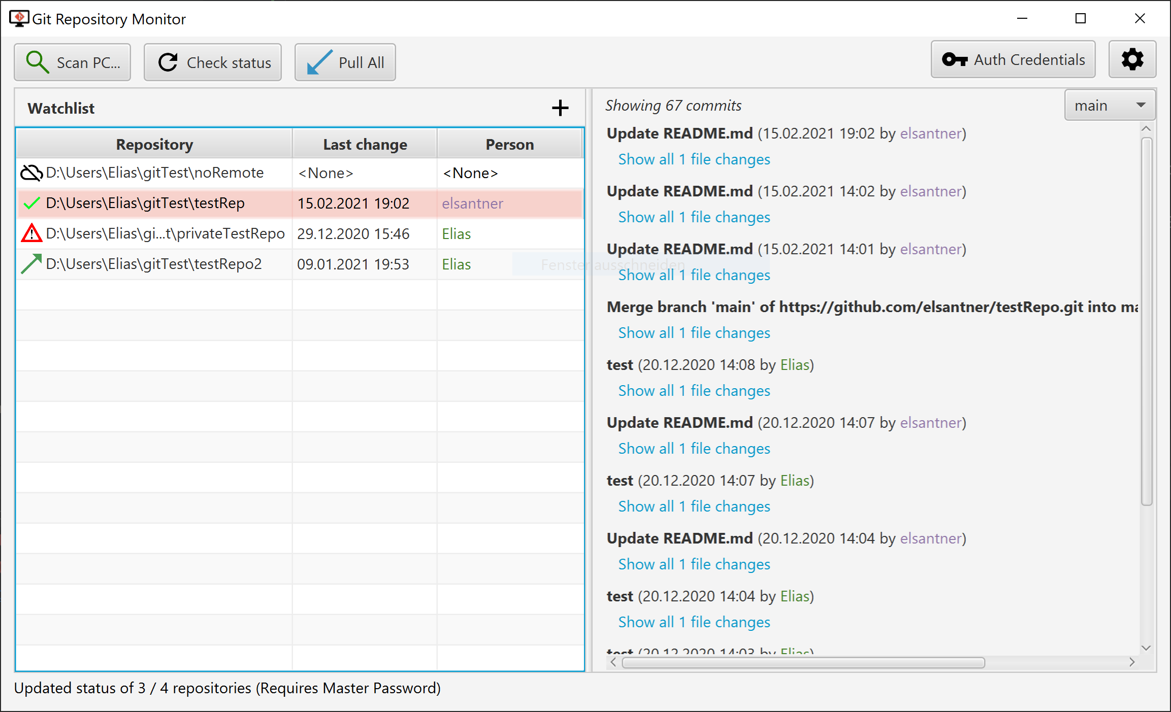Click the green checkmark icon of testRep
1171x712 pixels.
[31, 204]
